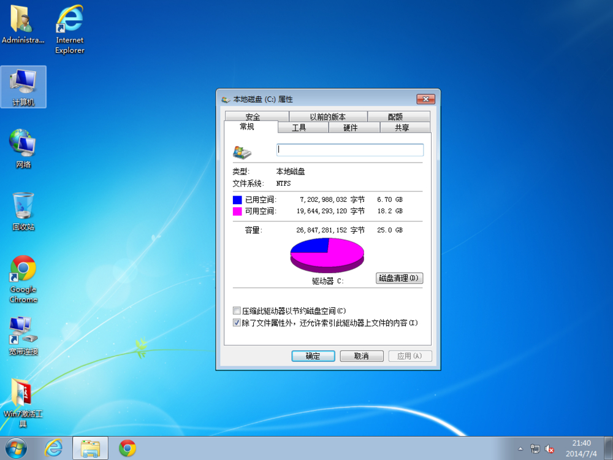Image resolution: width=613 pixels, height=460 pixels.
Task: Launch Internet Explorer from the taskbar
Action: click(53, 448)
